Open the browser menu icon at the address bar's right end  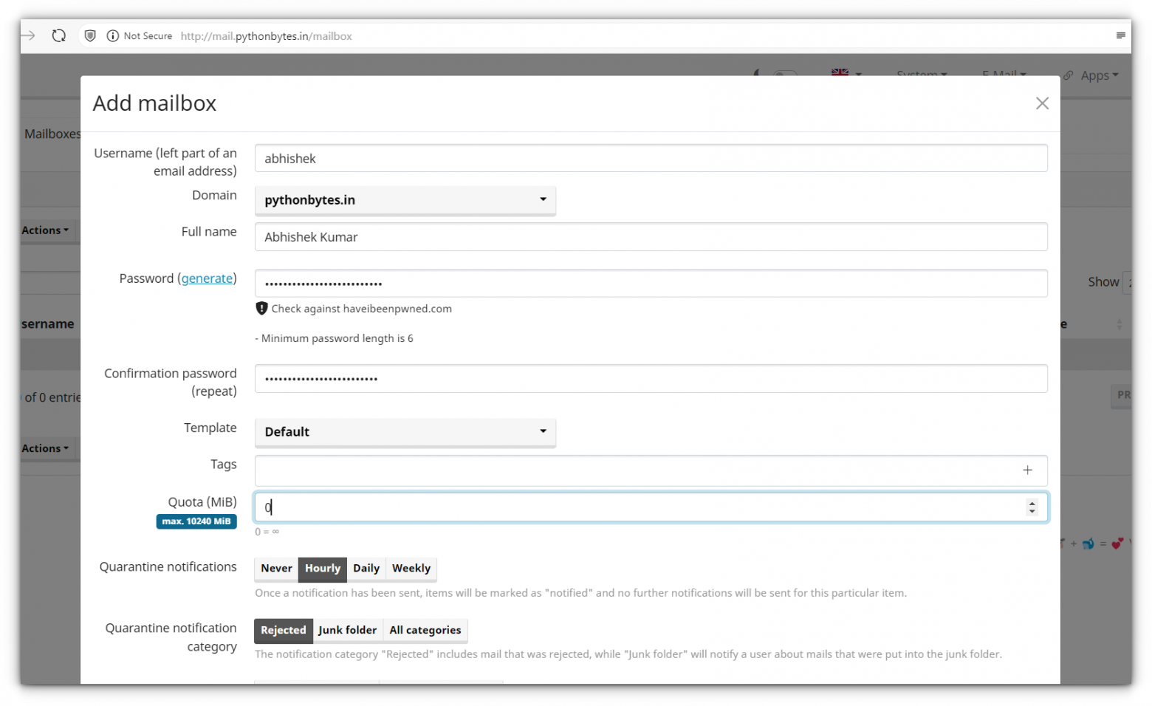(1120, 35)
